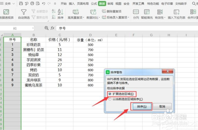Expand the 数据对比 dropdown arrow

click(x=99, y=18)
